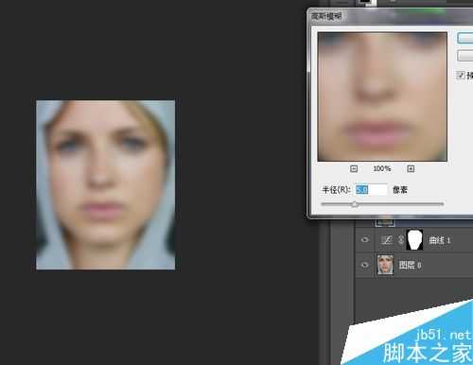Zoom out the Gaussian Blur preview

coord(354,169)
